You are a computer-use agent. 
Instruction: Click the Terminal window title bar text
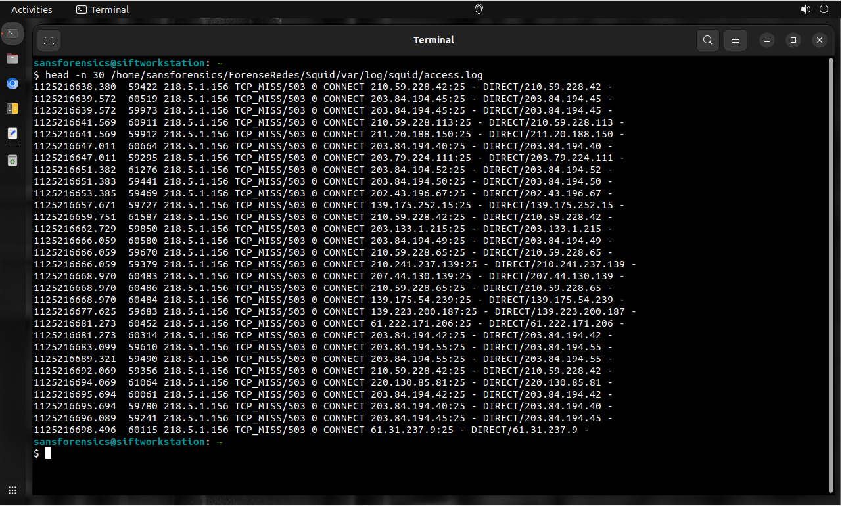click(x=433, y=40)
